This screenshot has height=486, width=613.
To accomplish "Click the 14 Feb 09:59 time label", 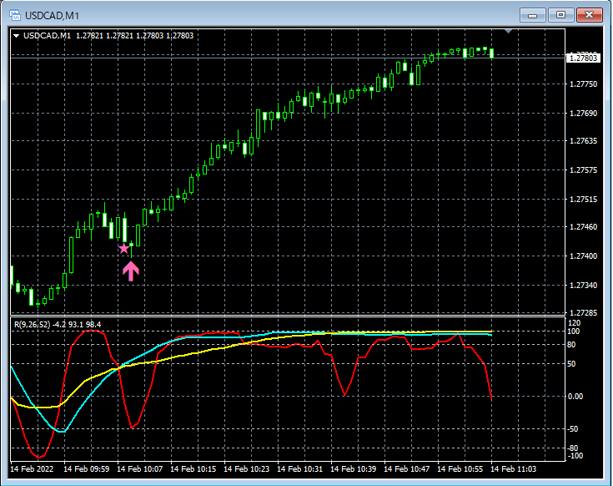I will [87, 468].
